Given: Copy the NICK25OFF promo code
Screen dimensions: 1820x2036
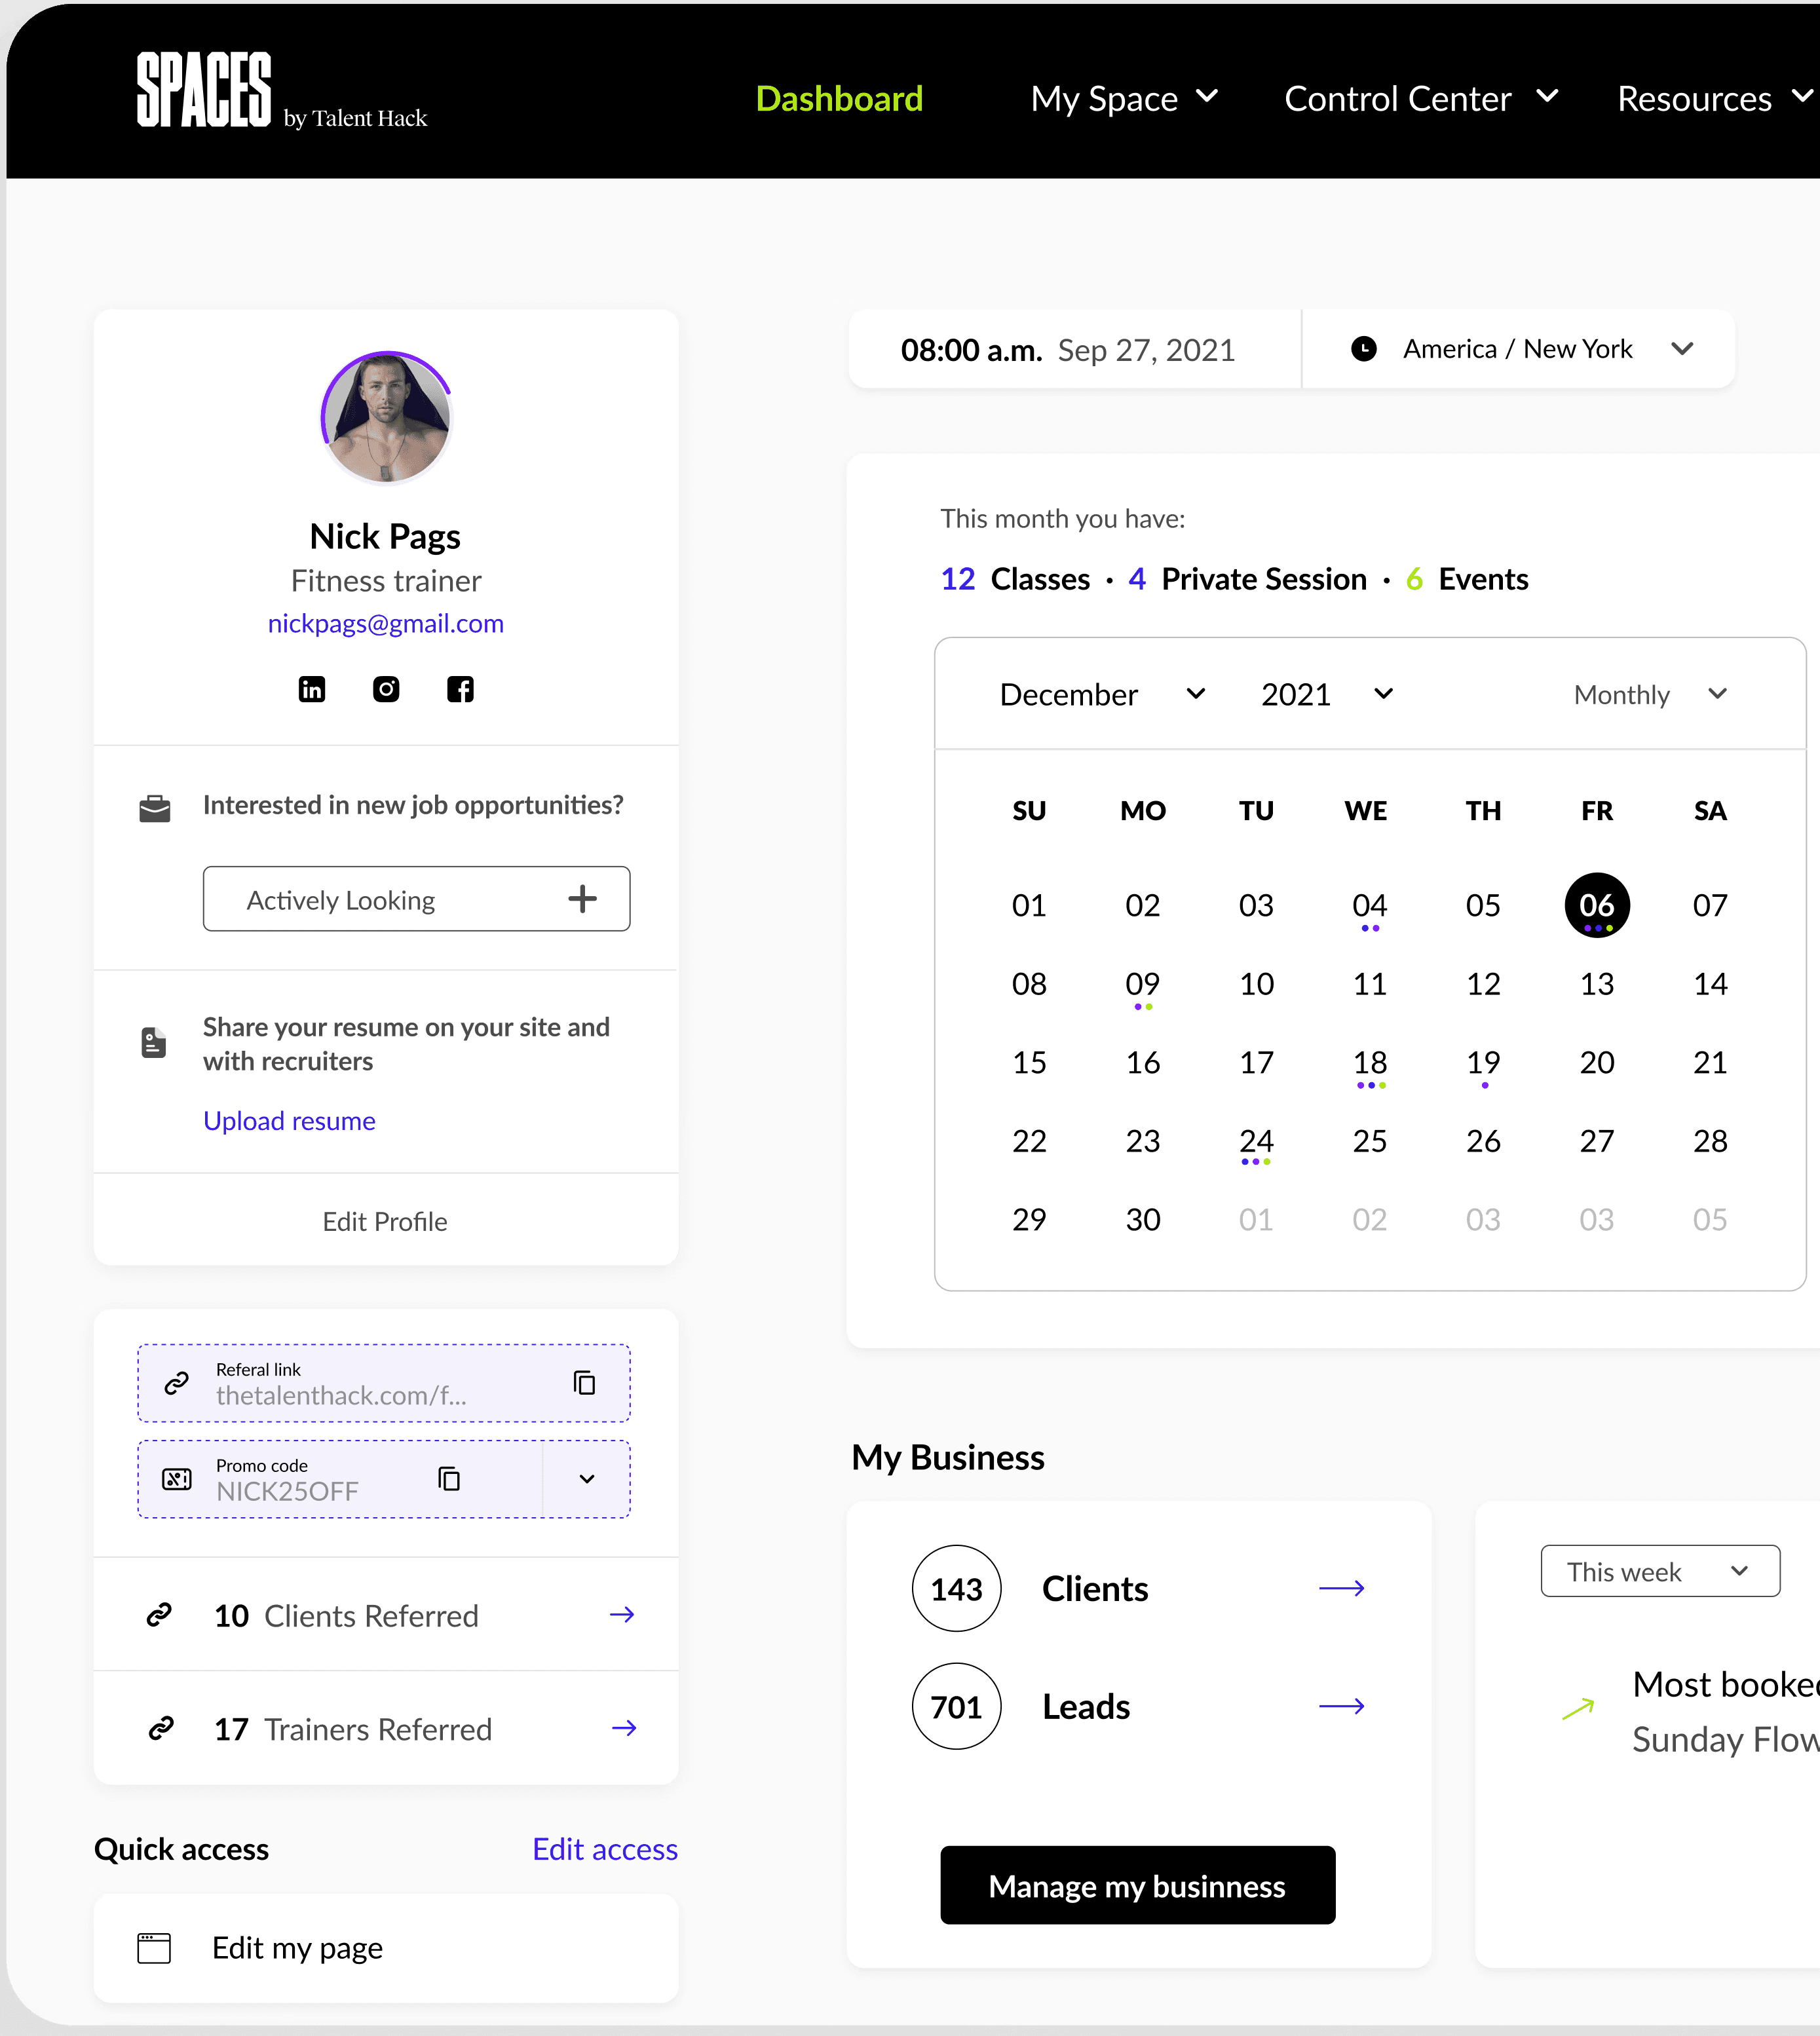Looking at the screenshot, I should [449, 1478].
